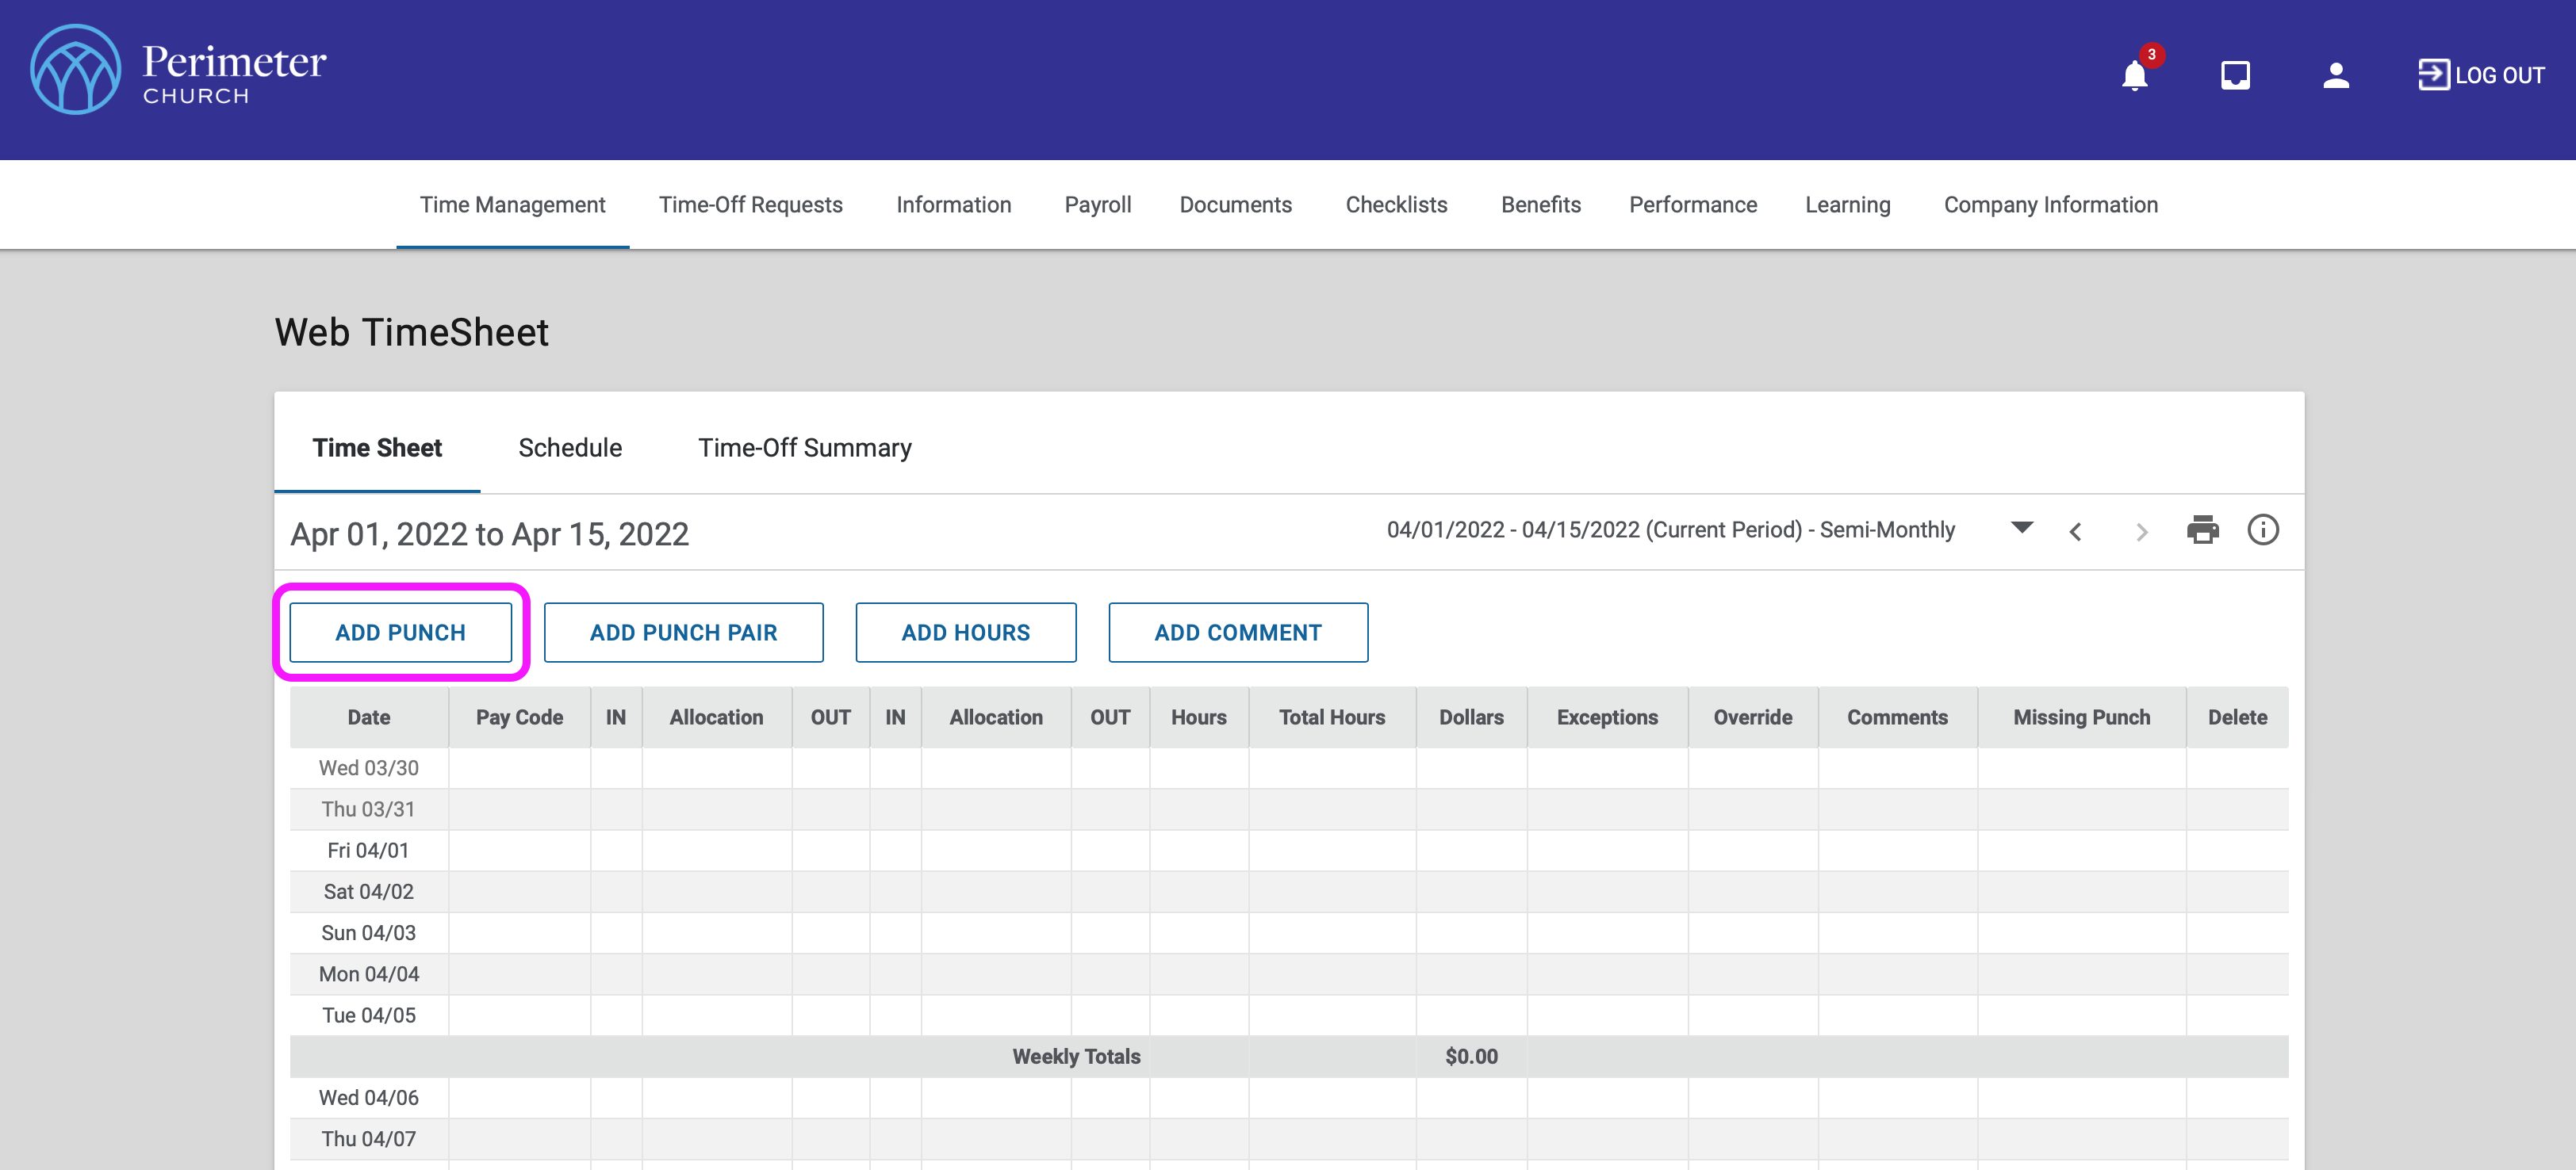Click the Perimeter Church logo
The image size is (2576, 1170).
point(179,69)
